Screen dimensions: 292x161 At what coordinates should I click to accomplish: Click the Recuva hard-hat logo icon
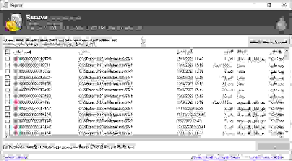coord(13,22)
